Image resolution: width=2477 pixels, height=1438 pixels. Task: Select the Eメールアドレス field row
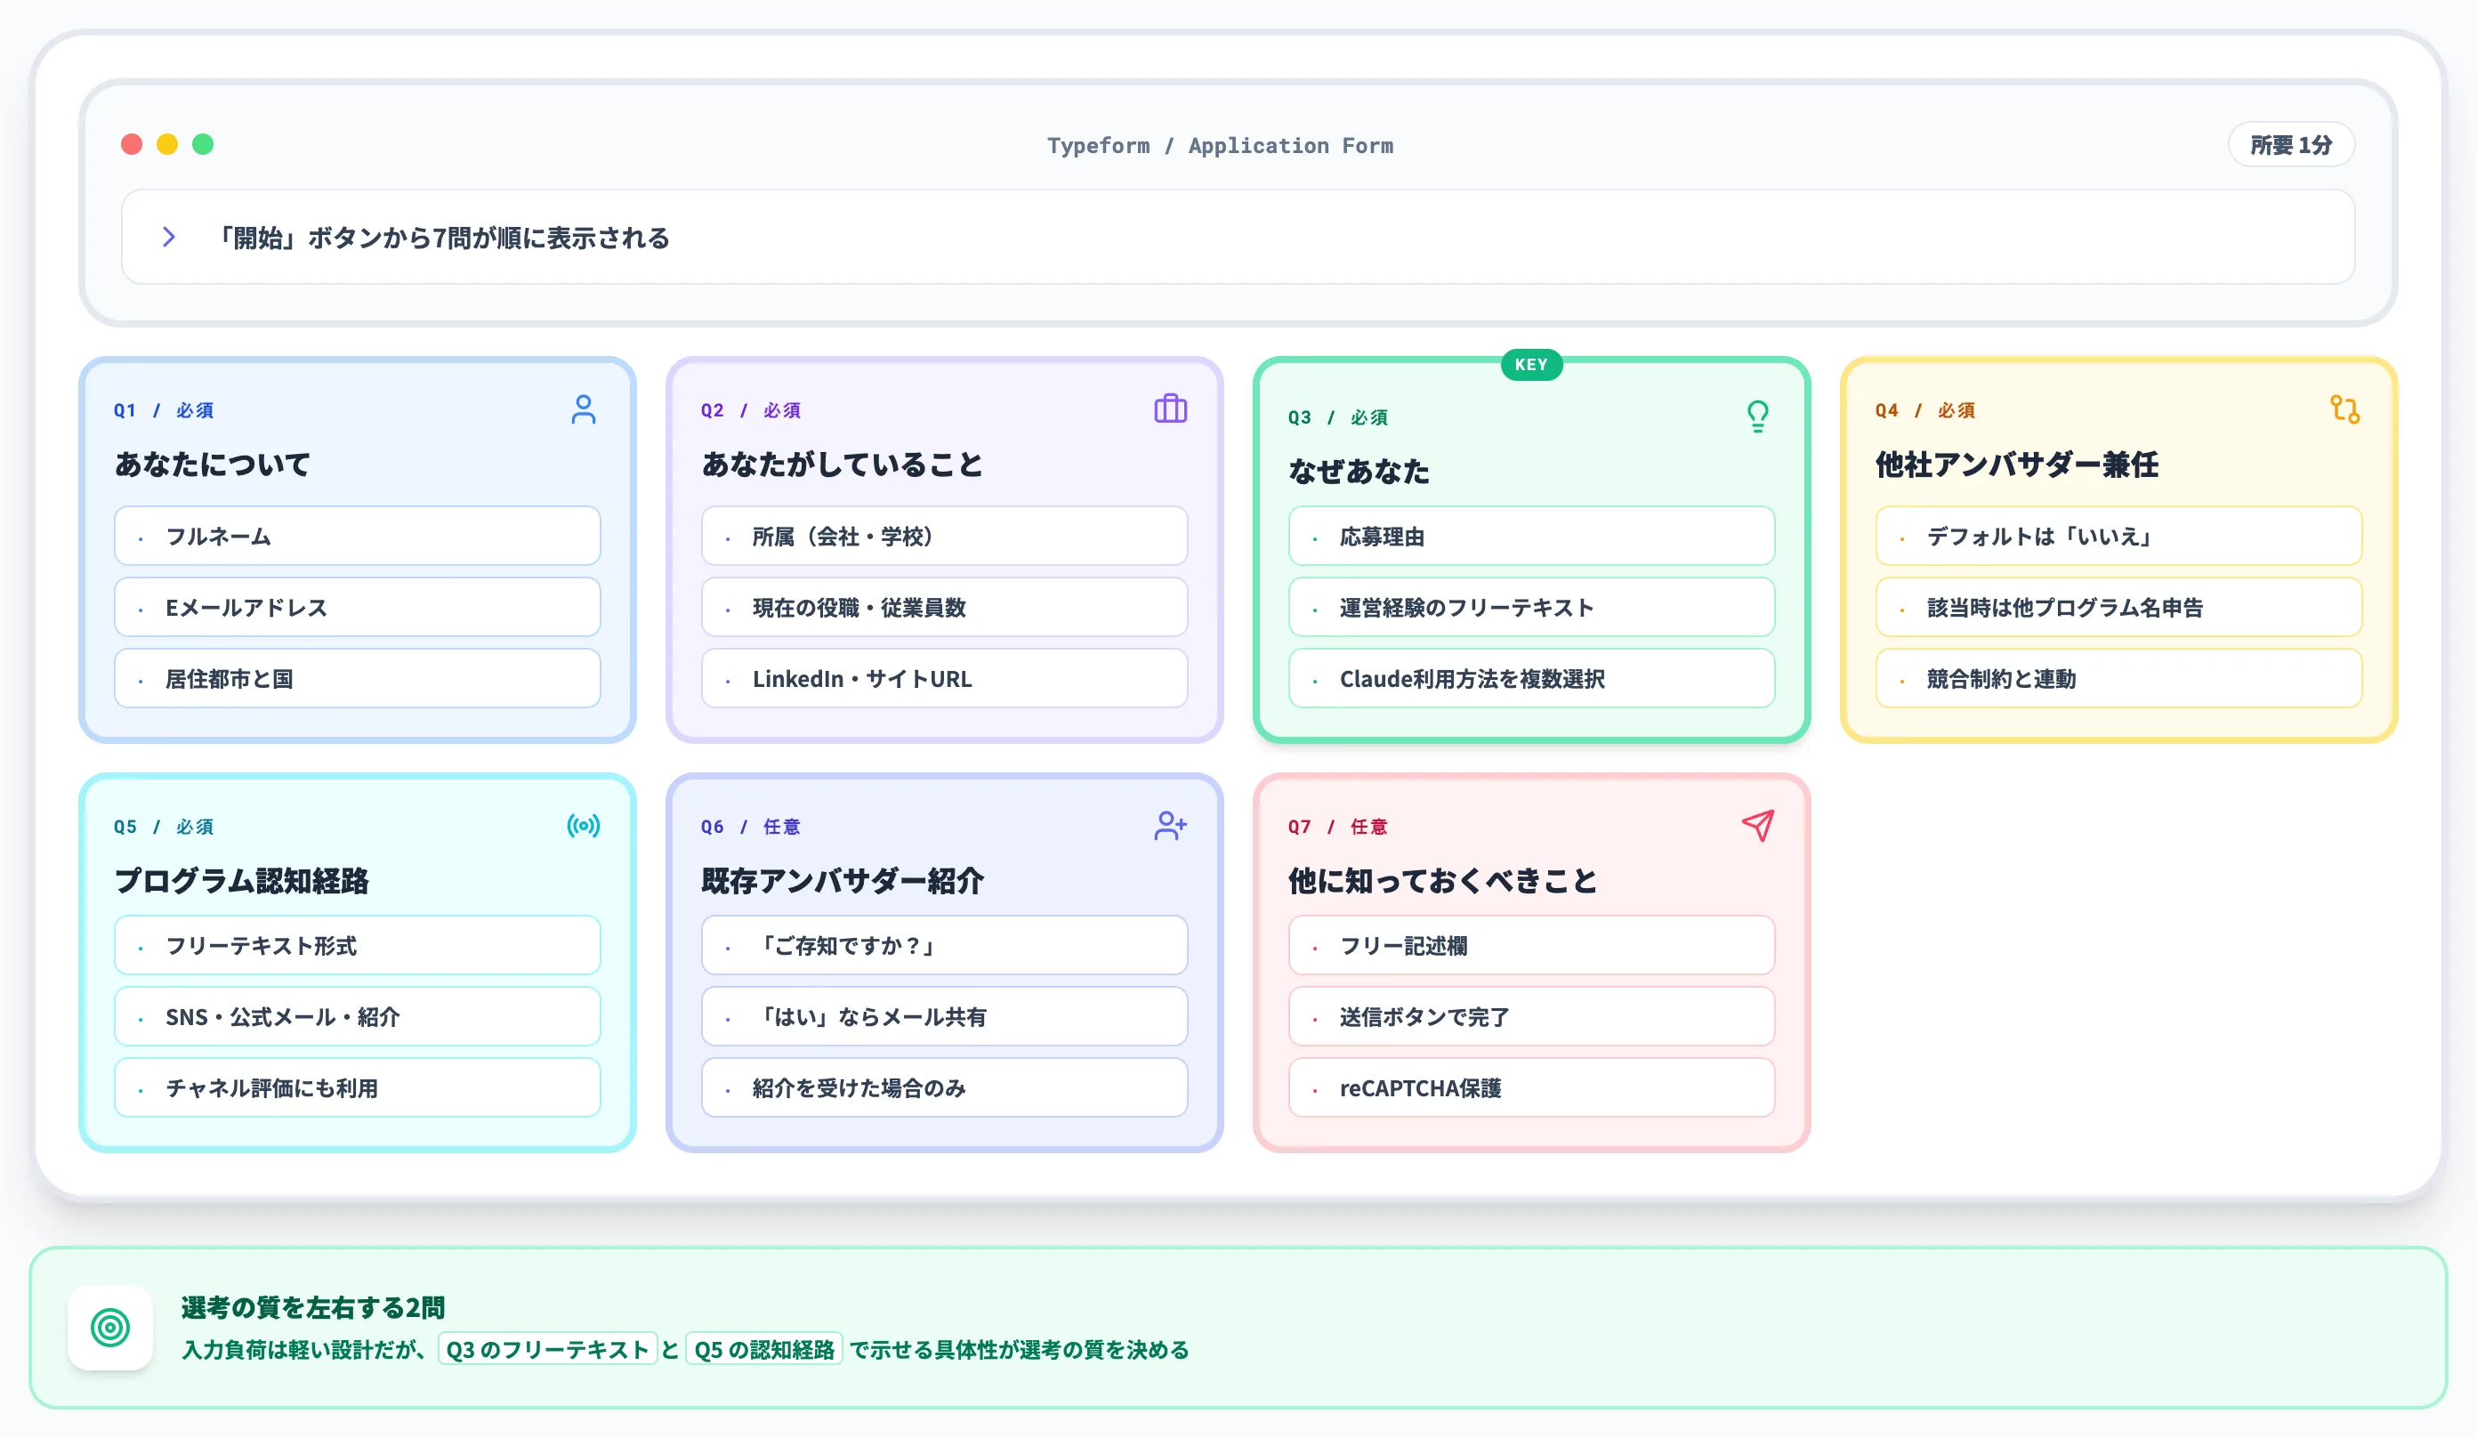[x=357, y=608]
